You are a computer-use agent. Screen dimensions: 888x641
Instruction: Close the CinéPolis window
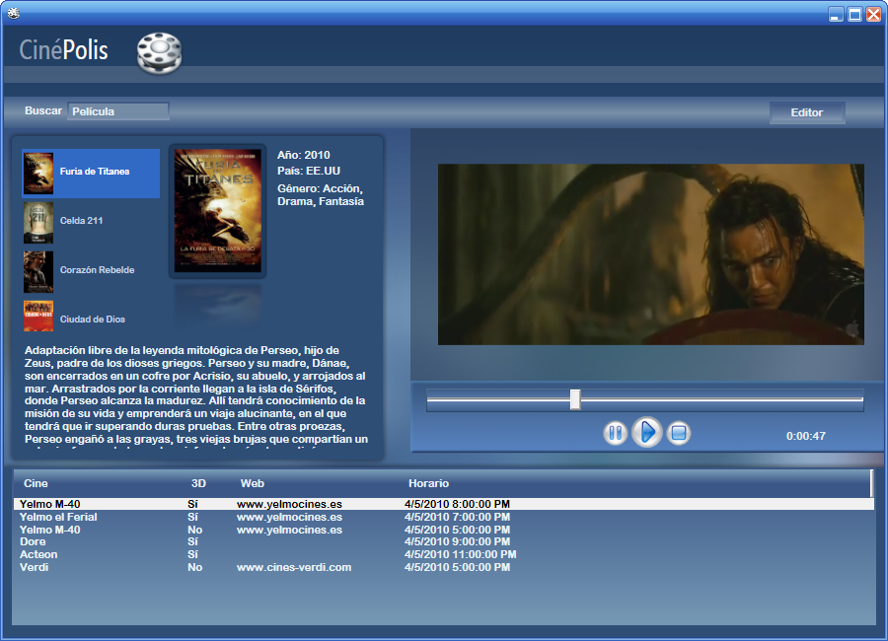point(874,14)
